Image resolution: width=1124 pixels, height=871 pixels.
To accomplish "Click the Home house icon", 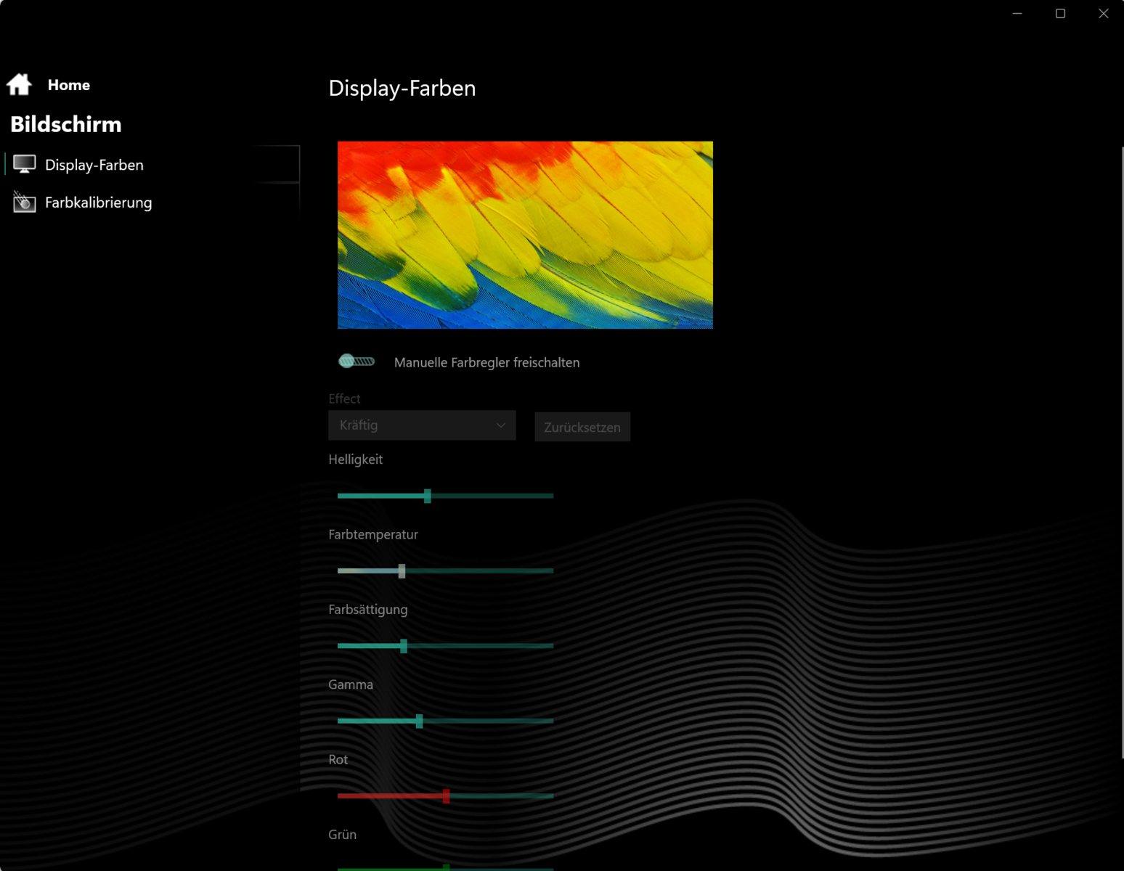I will coord(19,84).
